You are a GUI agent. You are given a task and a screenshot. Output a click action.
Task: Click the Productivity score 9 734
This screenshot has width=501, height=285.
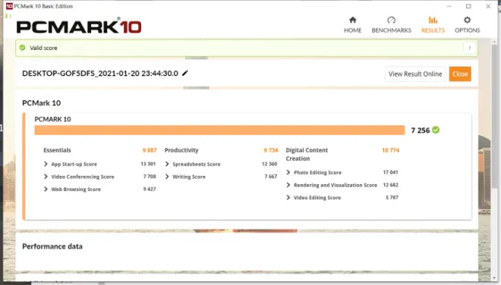point(271,150)
